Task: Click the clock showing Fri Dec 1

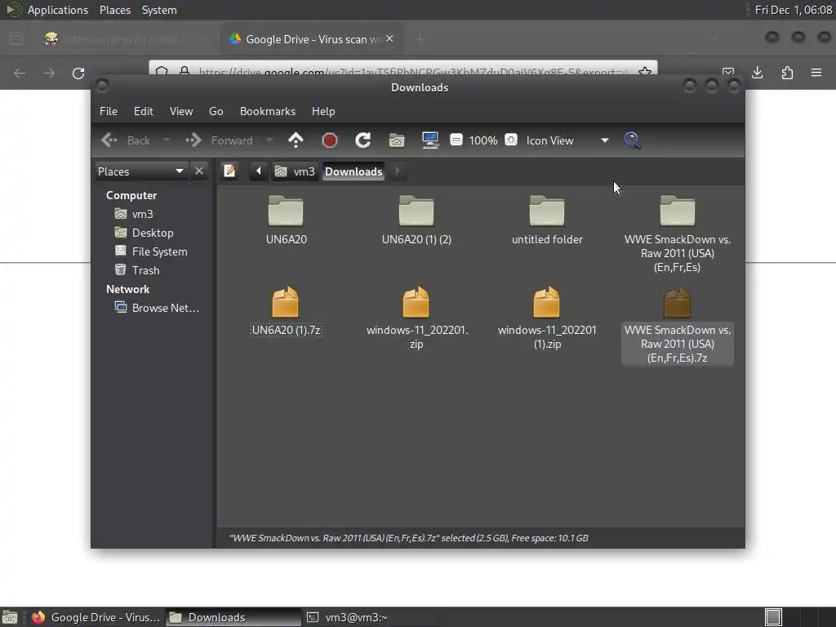Action: coord(793,10)
